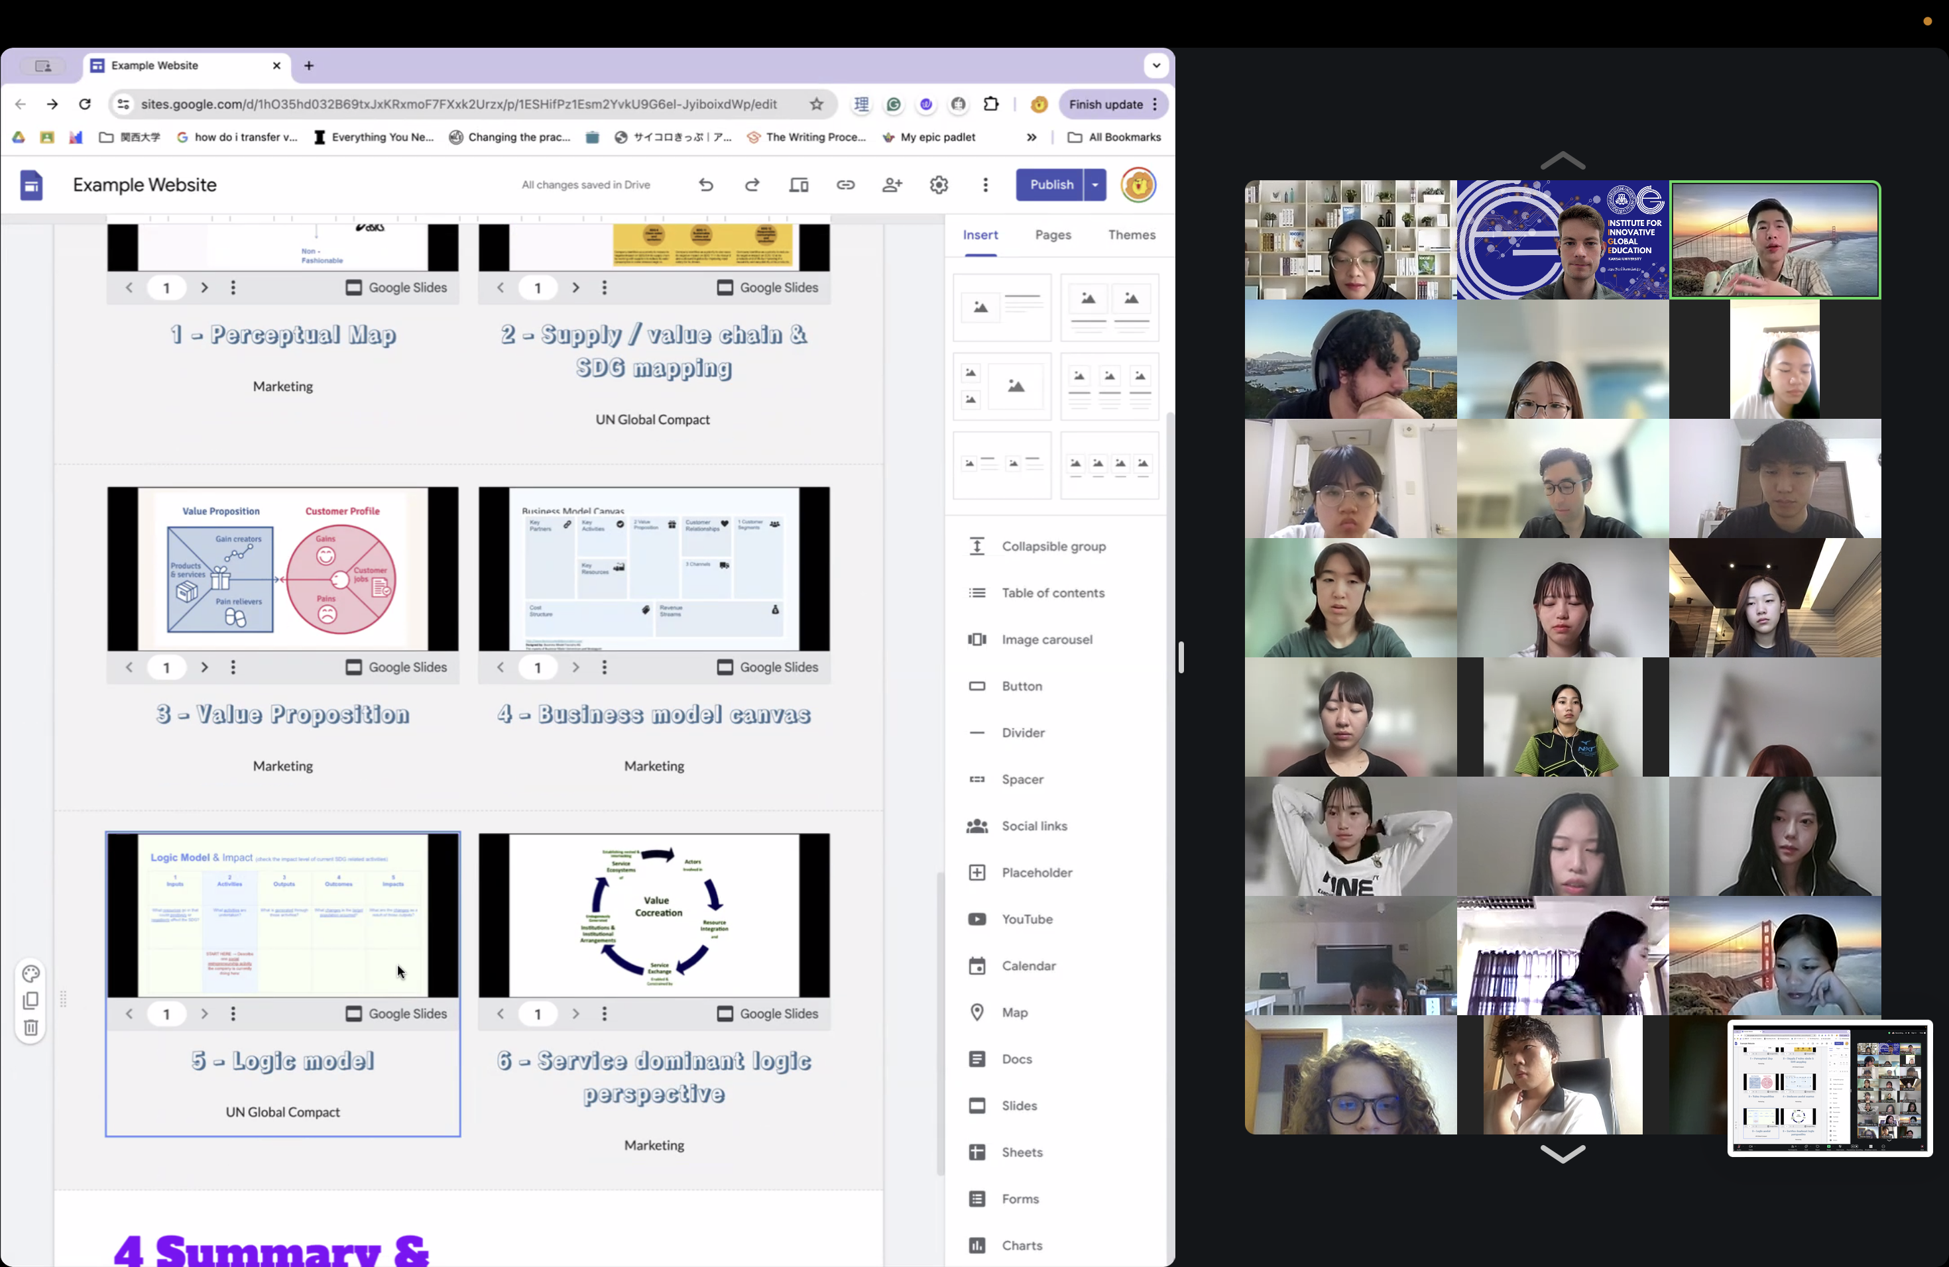Open site settings gear
Viewport: 1949px width, 1267px height.
tap(939, 185)
